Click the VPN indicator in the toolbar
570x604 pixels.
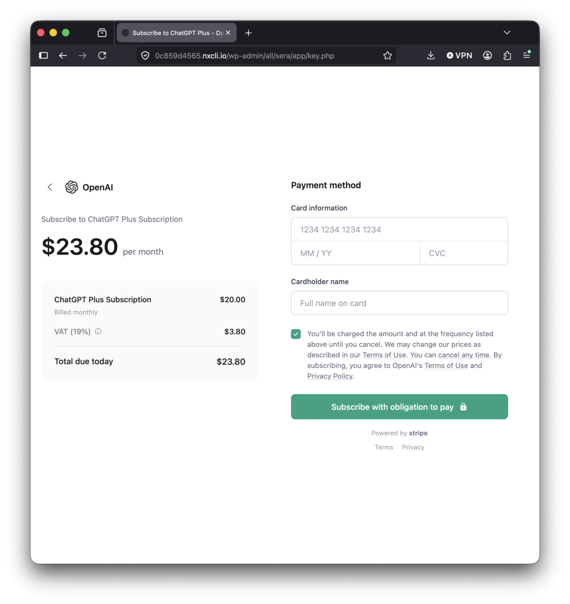[459, 55]
